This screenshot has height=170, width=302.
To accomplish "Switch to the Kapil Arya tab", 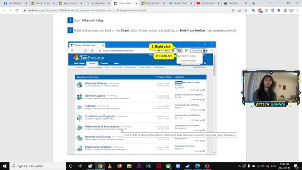I will point(152,3).
